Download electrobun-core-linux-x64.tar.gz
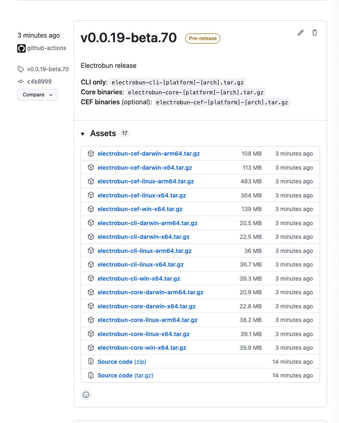The height and width of the screenshot is (423, 339). pos(144,334)
